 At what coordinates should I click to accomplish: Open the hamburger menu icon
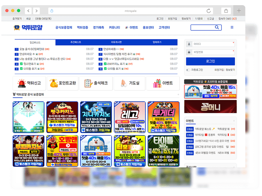pos(232,27)
